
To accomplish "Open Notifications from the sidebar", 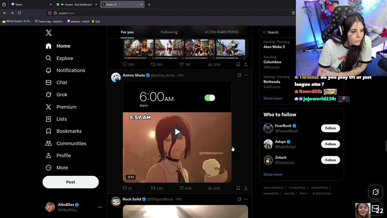I will tap(65, 70).
